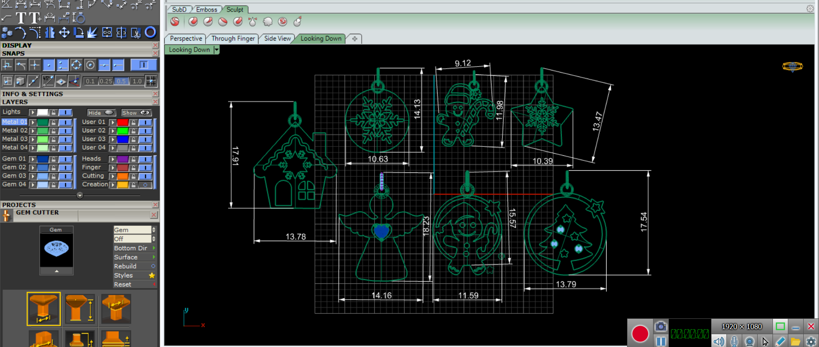Expand the Metal 02 layer arrow
The width and height of the screenshot is (819, 347).
pyautogui.click(x=32, y=131)
